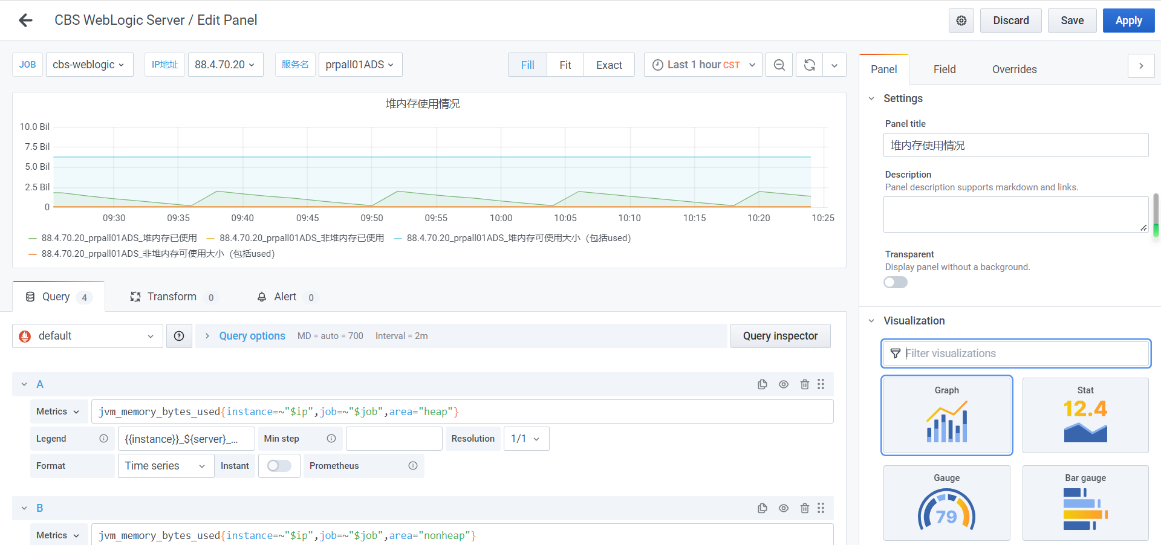Screen dimensions: 1161x545
Task: Open the Metrics dropdown for query A
Action: point(59,411)
